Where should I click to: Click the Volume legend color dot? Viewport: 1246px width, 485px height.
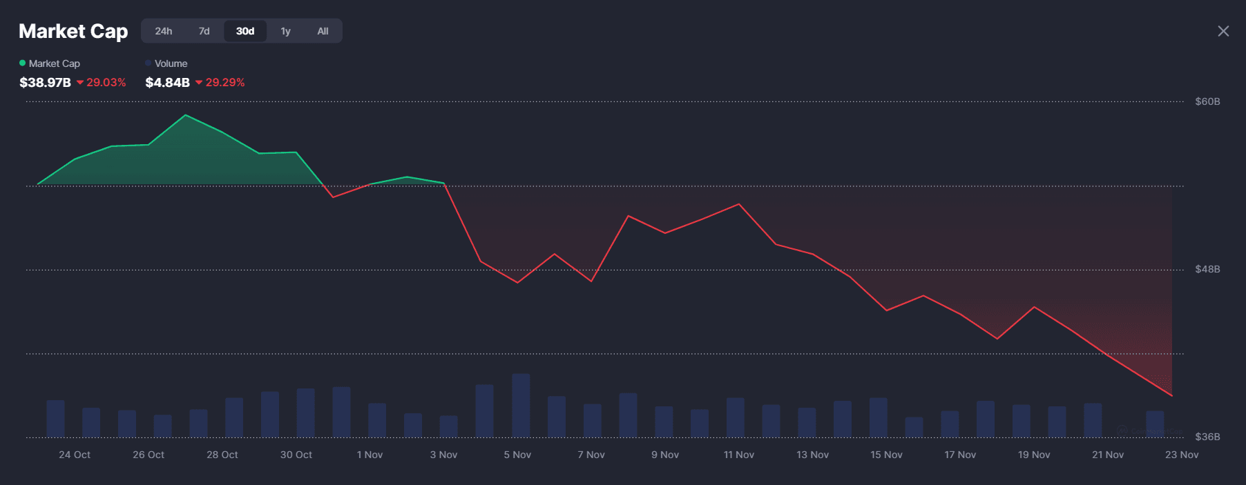(148, 63)
